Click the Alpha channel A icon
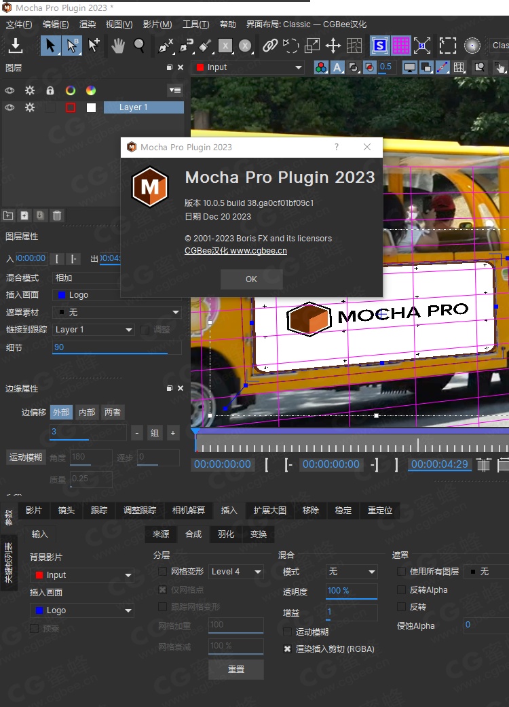The width and height of the screenshot is (509, 707). (x=337, y=67)
